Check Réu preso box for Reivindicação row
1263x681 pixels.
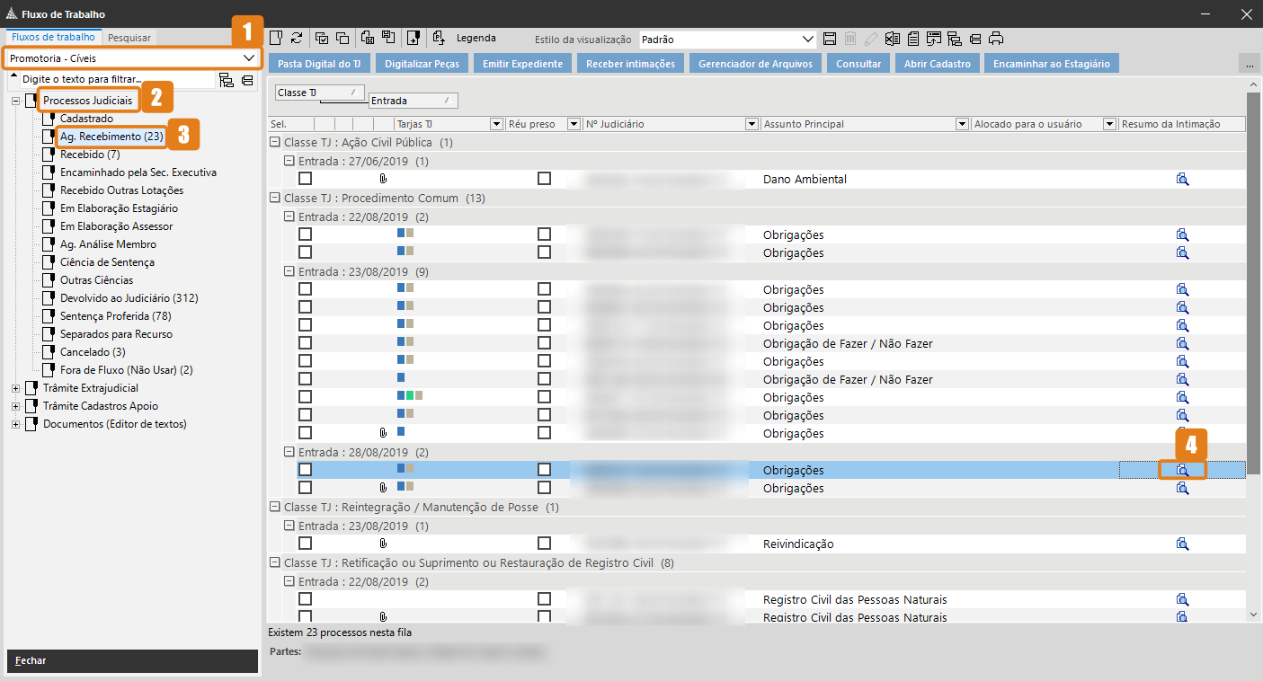click(544, 544)
